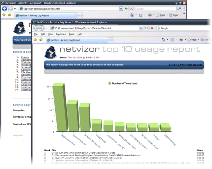Open new tab button in rear window
The image size is (212, 169).
click(x=80, y=16)
